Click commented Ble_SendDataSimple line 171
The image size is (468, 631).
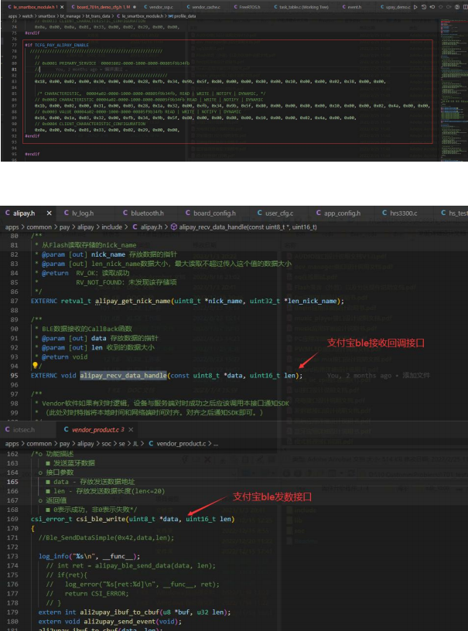pos(106,537)
